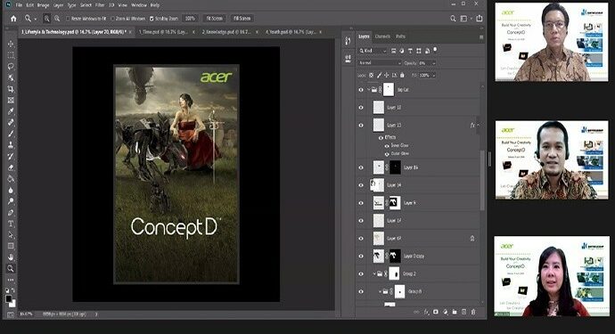Screen dimensions: 615x334
Task: Select the Lasso tool
Action: (x=11, y=66)
